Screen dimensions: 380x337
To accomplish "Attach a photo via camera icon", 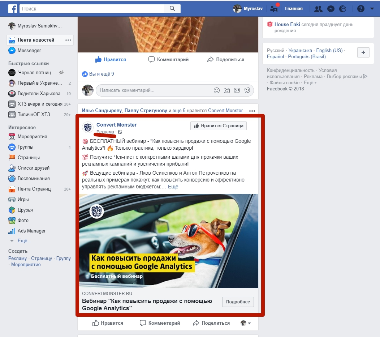I will [227, 90].
